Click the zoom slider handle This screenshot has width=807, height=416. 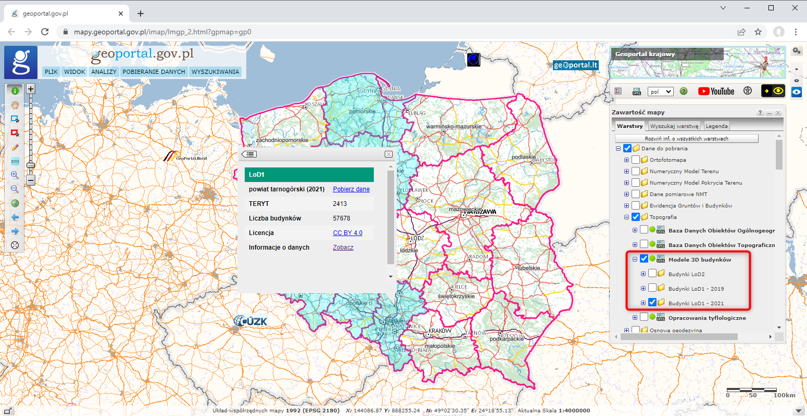pos(31,165)
